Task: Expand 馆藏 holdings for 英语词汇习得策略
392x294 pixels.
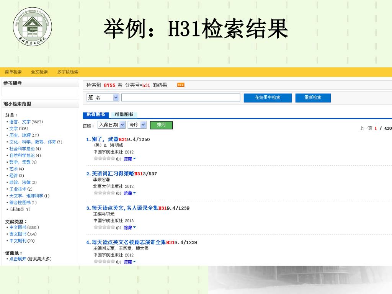Action: (x=130, y=193)
